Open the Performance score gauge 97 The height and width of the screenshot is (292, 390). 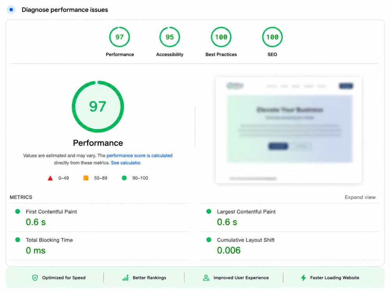tap(119, 37)
